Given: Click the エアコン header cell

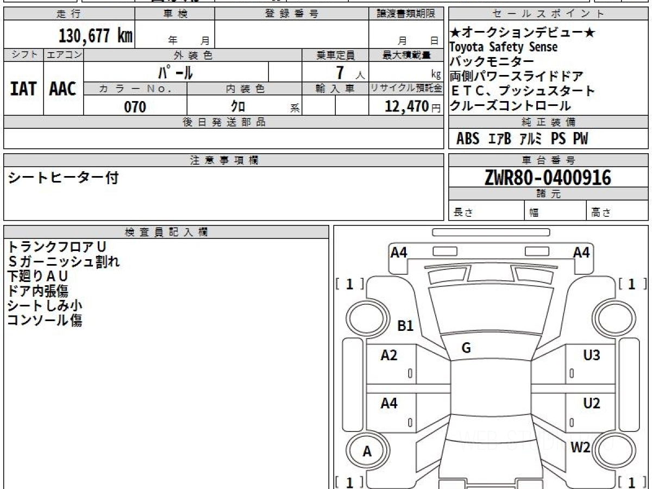Looking at the screenshot, I should (64, 55).
